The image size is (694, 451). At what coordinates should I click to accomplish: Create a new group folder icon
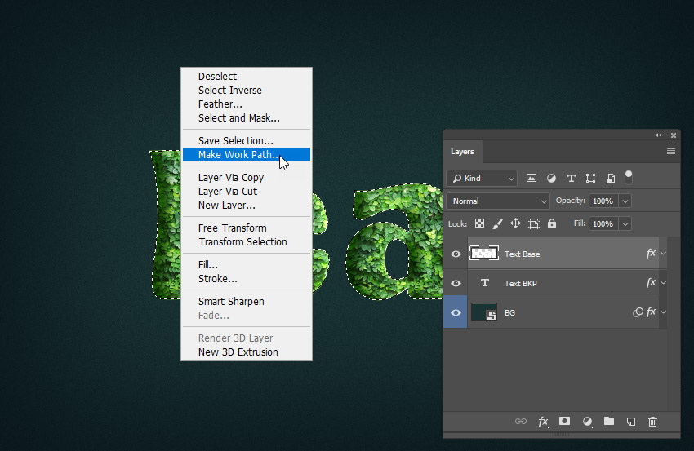click(x=609, y=421)
